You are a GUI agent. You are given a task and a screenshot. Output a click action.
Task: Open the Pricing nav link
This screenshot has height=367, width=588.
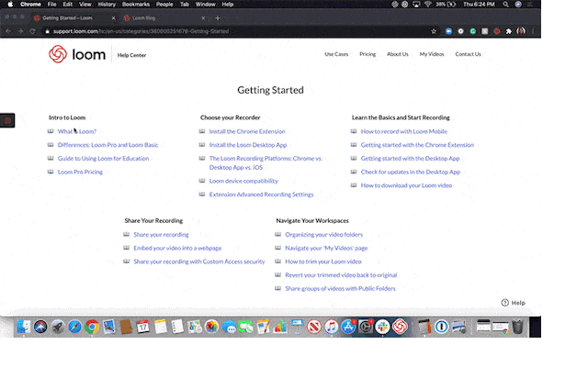(x=367, y=54)
